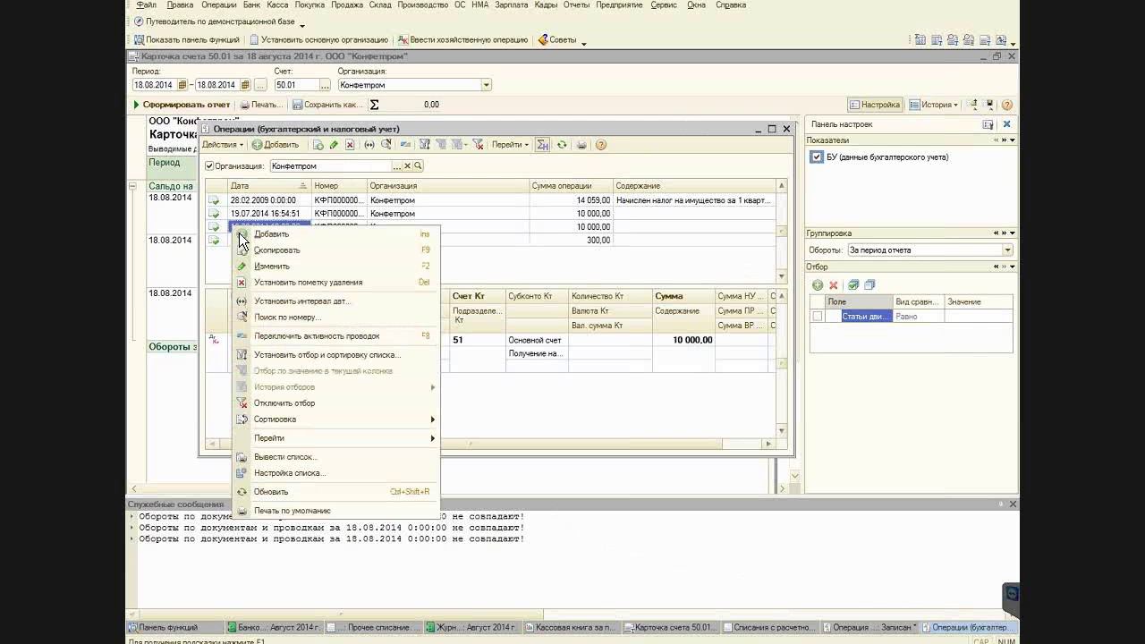This screenshot has height=644, width=1145.
Task: Click the red X mark-for-deletion toolbar icon
Action: [350, 145]
